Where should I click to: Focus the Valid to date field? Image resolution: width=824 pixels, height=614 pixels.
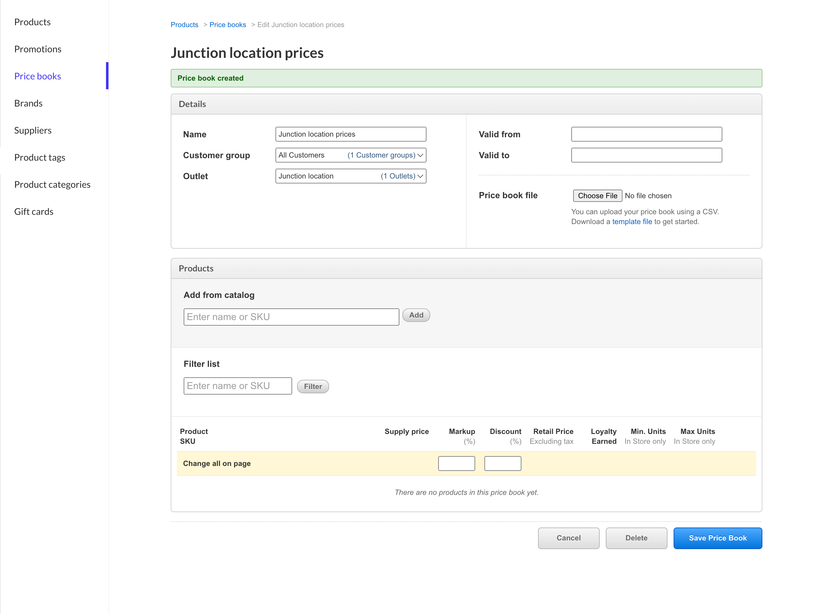(x=647, y=155)
